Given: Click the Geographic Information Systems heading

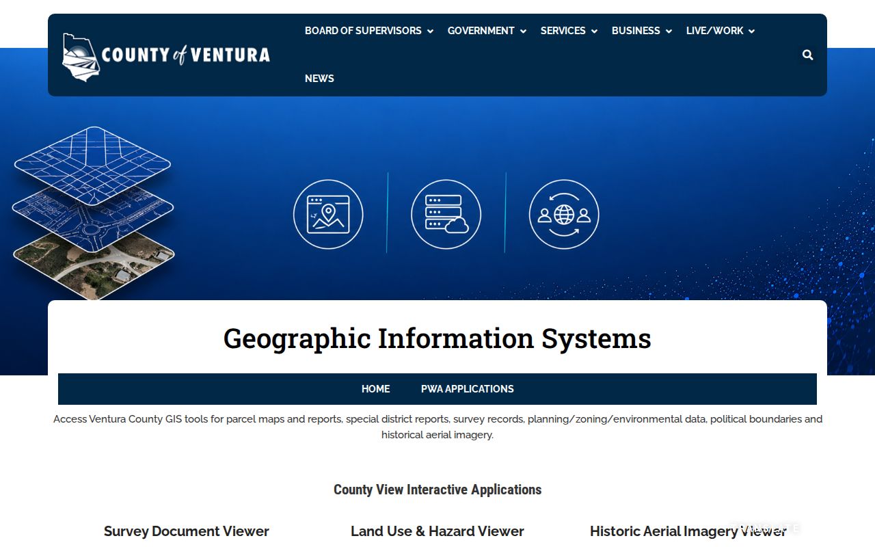Looking at the screenshot, I should coord(437,338).
